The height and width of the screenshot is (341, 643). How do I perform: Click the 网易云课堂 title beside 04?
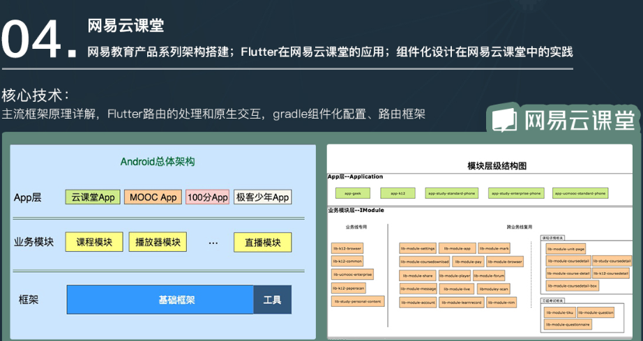tap(126, 25)
